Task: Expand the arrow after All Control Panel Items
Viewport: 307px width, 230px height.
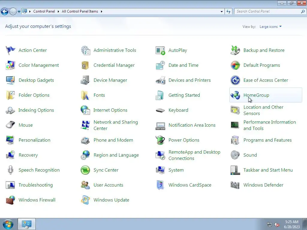Action: tap(101, 11)
